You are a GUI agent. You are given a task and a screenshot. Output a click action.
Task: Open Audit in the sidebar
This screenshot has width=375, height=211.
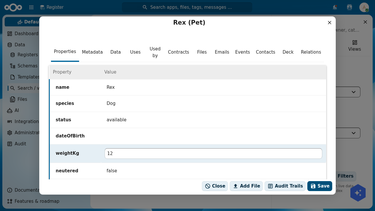(20, 144)
